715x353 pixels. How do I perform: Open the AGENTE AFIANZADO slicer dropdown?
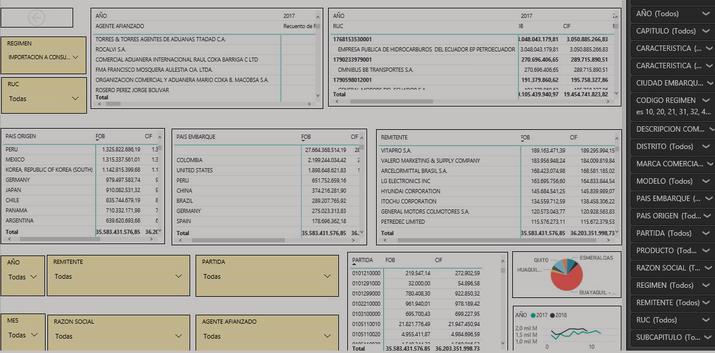(x=267, y=336)
